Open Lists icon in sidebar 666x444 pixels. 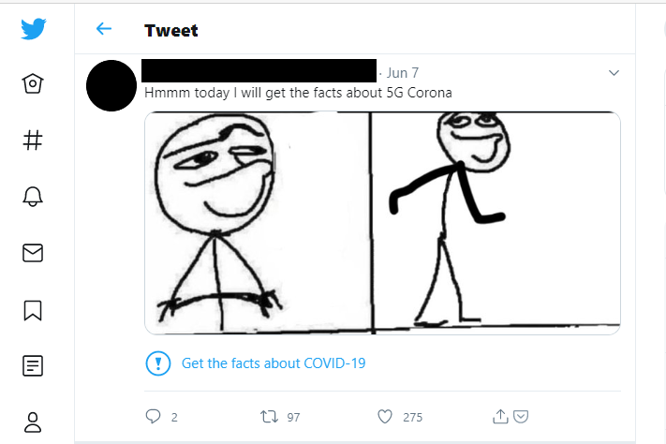[33, 366]
